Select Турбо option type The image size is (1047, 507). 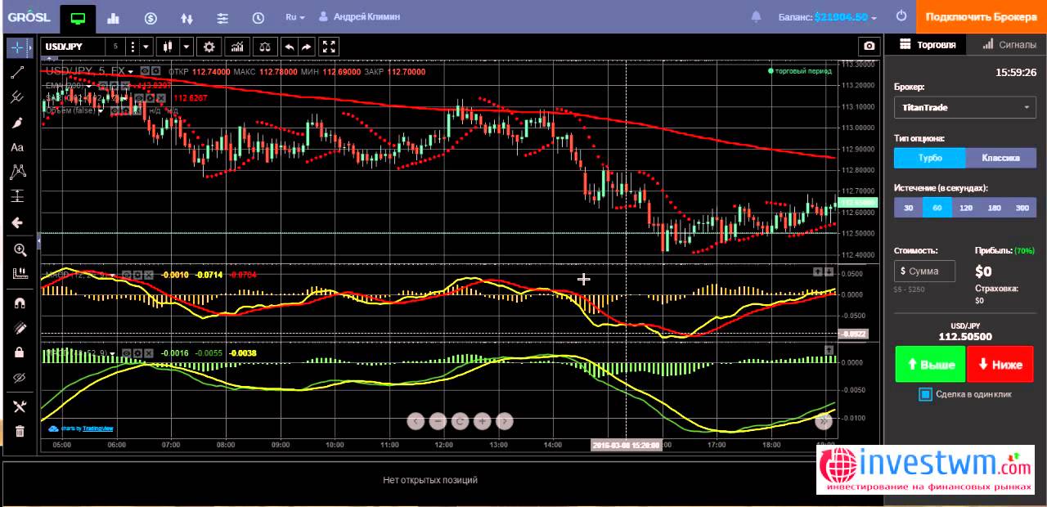click(930, 158)
